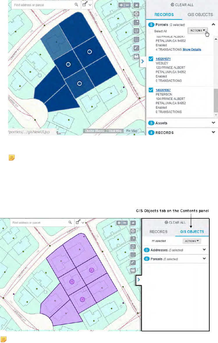
Task: Click CLEAR ALL above 11 selected
Action: [x=175, y=222]
